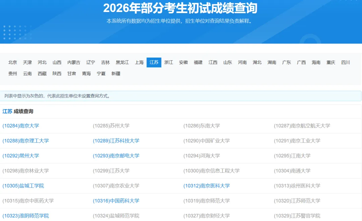The height and width of the screenshot is (221, 362).
Task: Click greyed (10300)南京信息工程大学 entry
Action: [212, 171]
